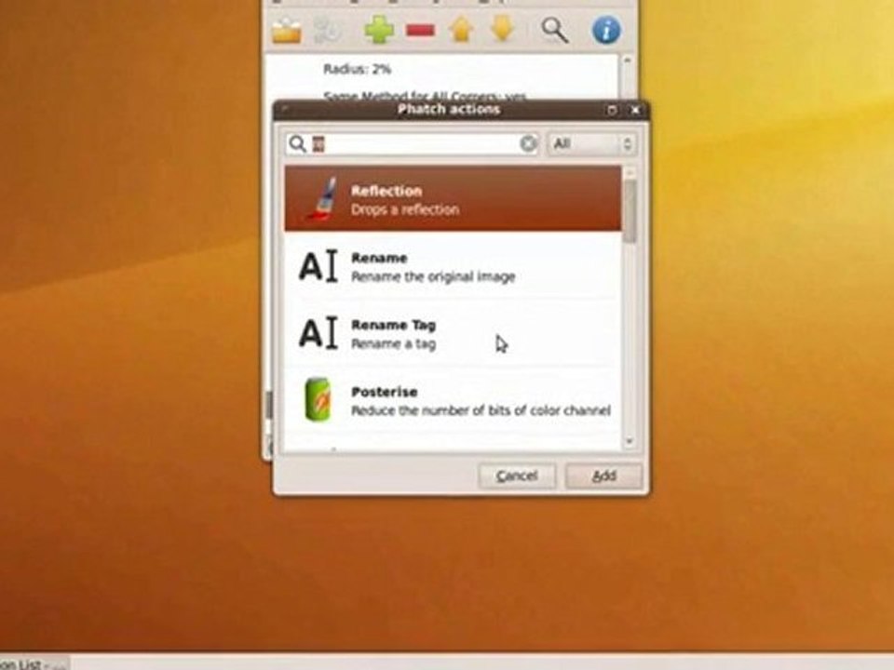The image size is (894, 670).
Task: Click the Add button
Action: pos(603,476)
